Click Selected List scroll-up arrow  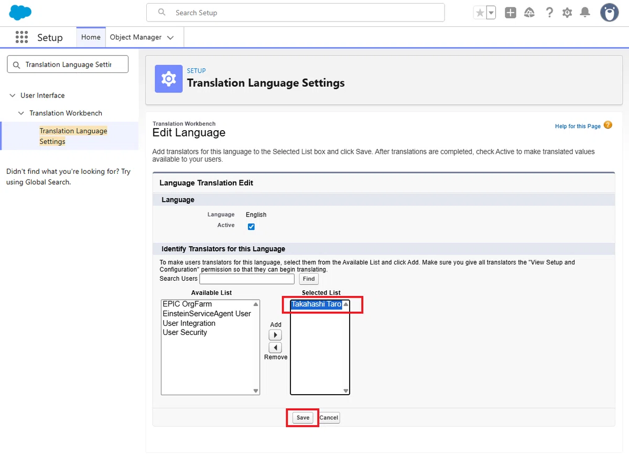coord(346,304)
